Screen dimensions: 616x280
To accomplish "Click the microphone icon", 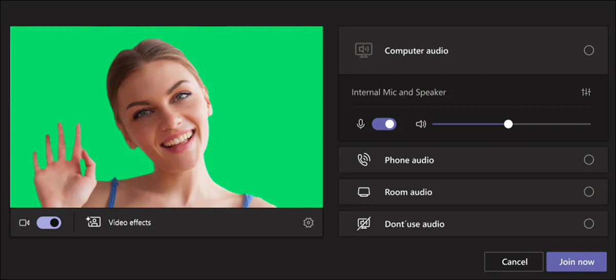I will point(361,124).
